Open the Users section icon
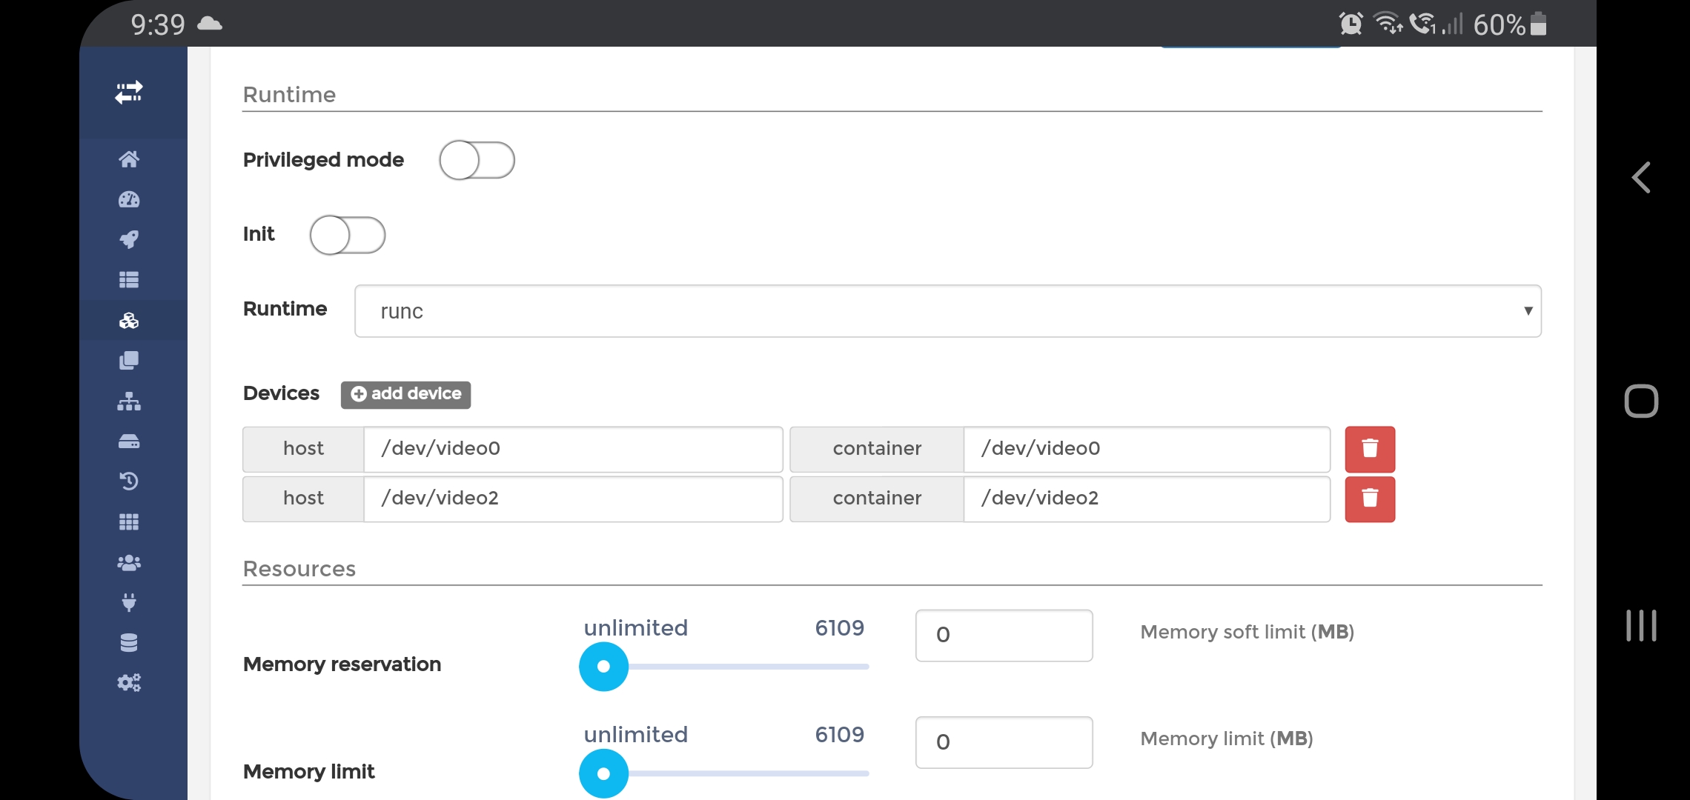Image resolution: width=1690 pixels, height=800 pixels. [130, 562]
